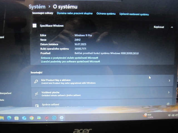This screenshot has width=178, height=133.
Task: Click the volume speaker tray icon
Action: coord(173,115)
